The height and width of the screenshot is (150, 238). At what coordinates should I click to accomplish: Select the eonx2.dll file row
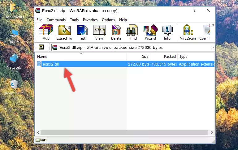pyautogui.click(x=125, y=64)
